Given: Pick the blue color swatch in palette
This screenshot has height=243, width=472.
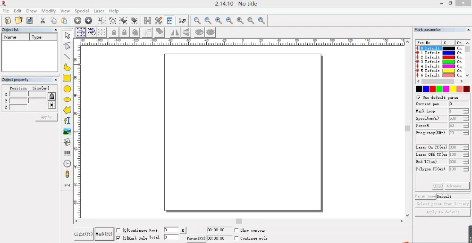Looking at the screenshot, I should coord(426,89).
